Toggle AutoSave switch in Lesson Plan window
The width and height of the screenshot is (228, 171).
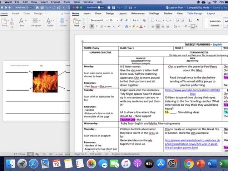(x=101, y=7)
